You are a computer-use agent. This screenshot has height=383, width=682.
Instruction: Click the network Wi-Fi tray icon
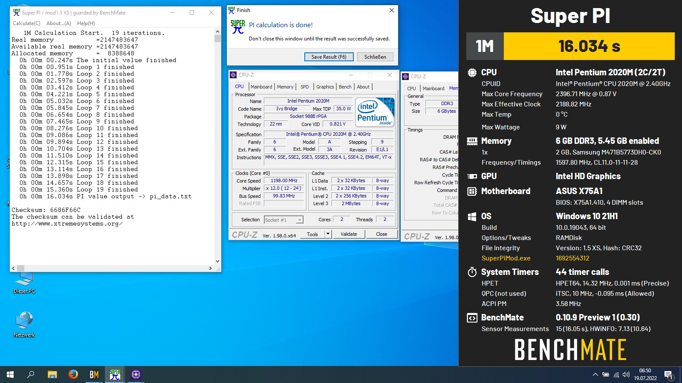pos(616,374)
